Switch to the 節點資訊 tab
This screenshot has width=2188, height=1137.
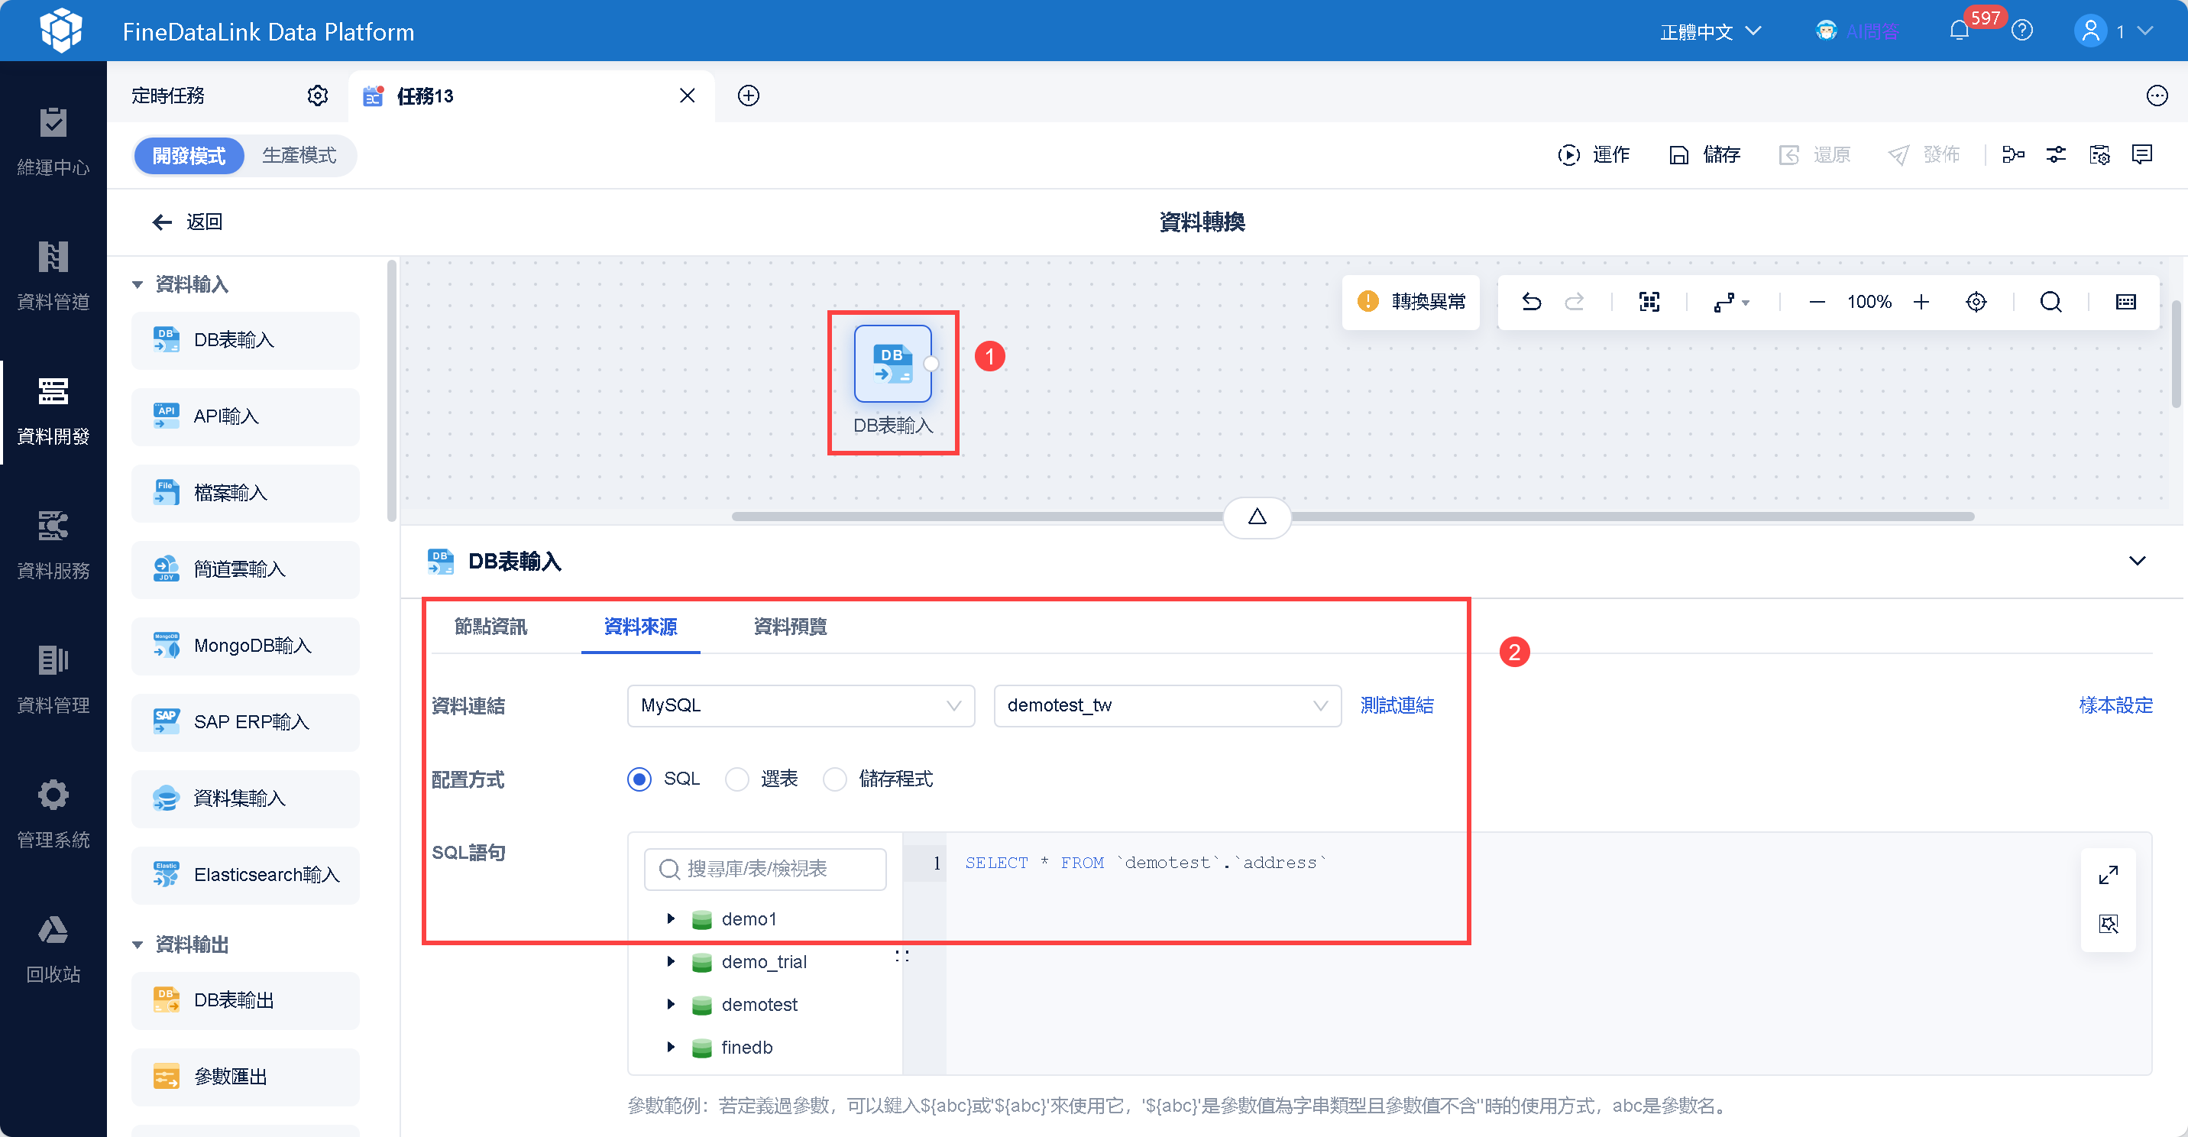[490, 627]
